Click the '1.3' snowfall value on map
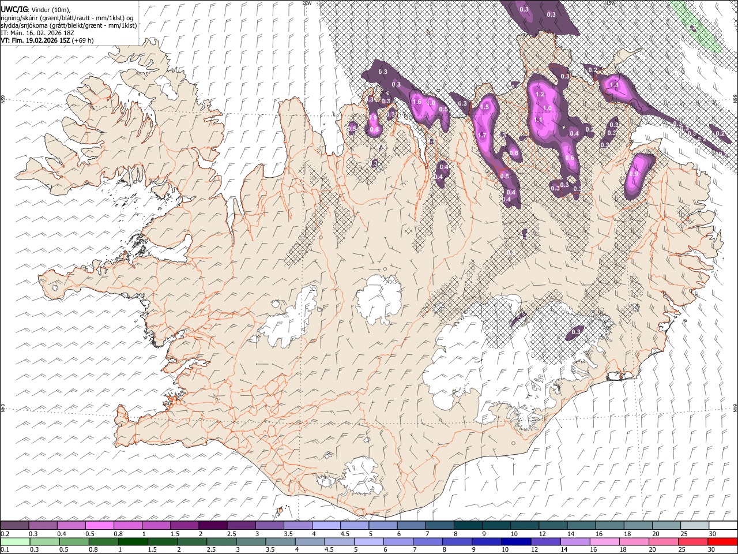The width and height of the screenshot is (738, 554). click(x=613, y=85)
